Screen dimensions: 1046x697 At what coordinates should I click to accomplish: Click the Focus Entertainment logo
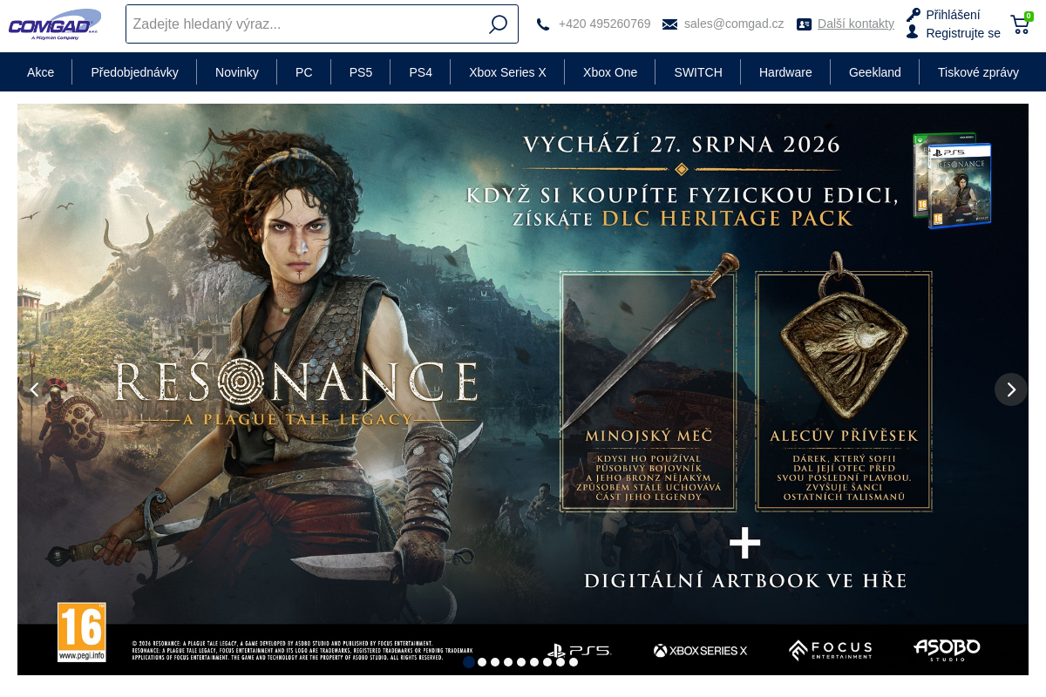[830, 650]
